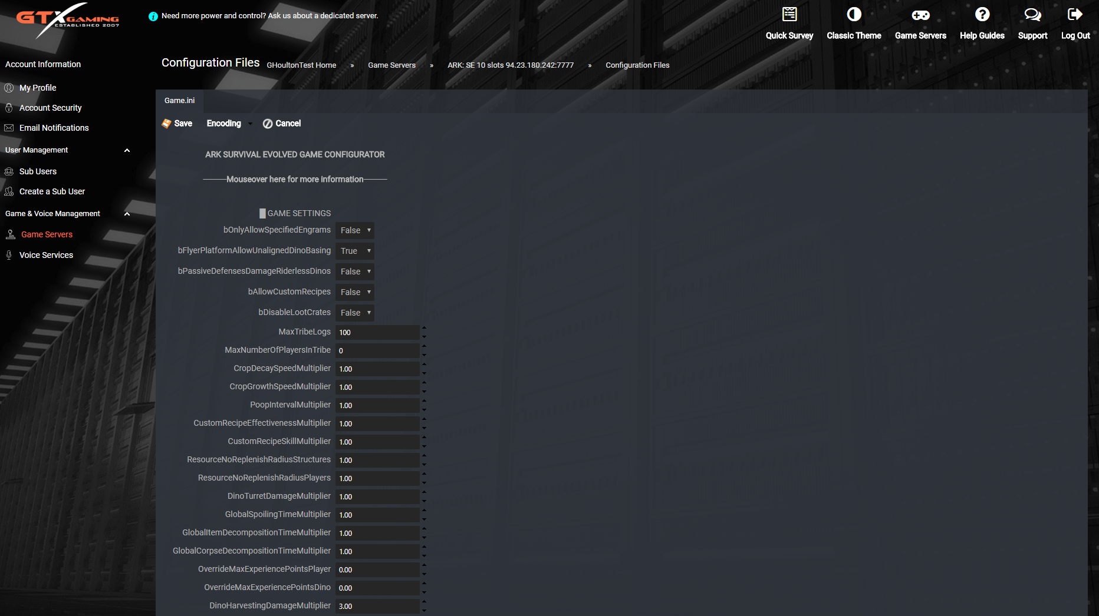
Task: Click the Save button label
Action: pos(183,124)
